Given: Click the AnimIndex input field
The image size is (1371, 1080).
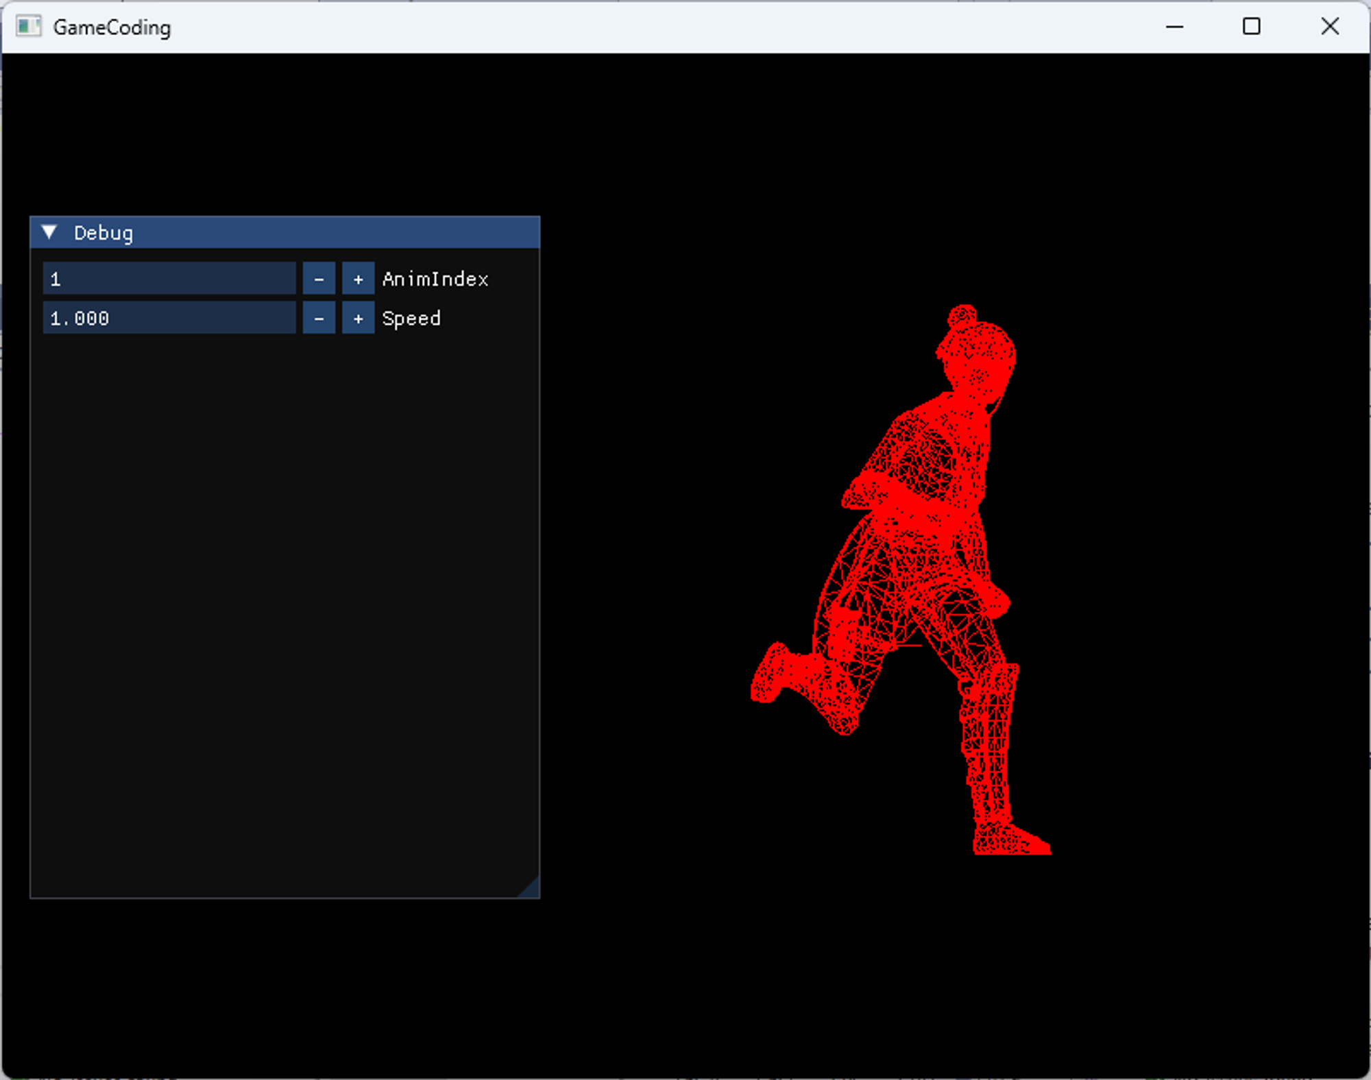Looking at the screenshot, I should (x=169, y=279).
